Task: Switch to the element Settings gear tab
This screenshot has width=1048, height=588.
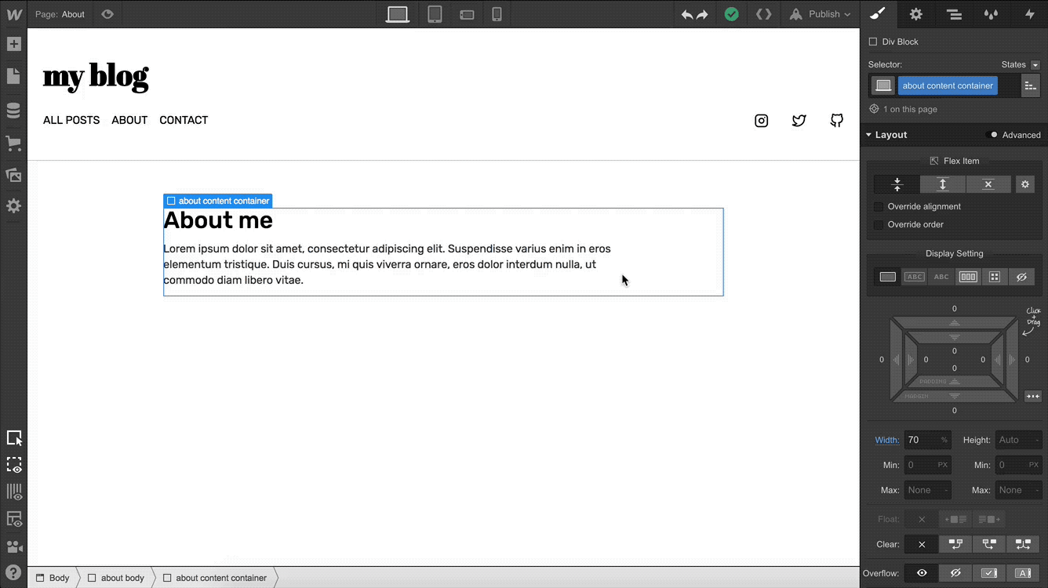Action: pos(915,14)
